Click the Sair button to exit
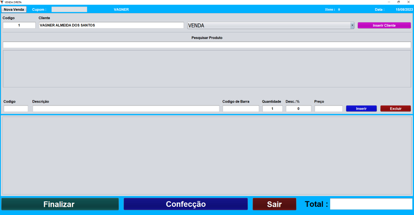Screen dimensions: 414x215 pyautogui.click(x=274, y=204)
